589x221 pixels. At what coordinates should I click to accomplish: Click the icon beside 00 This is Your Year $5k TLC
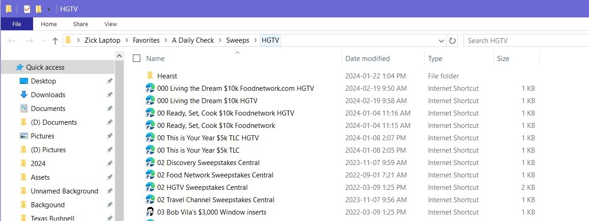150,150
